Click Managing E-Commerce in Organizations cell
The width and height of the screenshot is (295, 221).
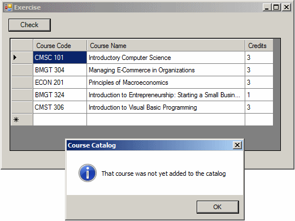(166, 70)
